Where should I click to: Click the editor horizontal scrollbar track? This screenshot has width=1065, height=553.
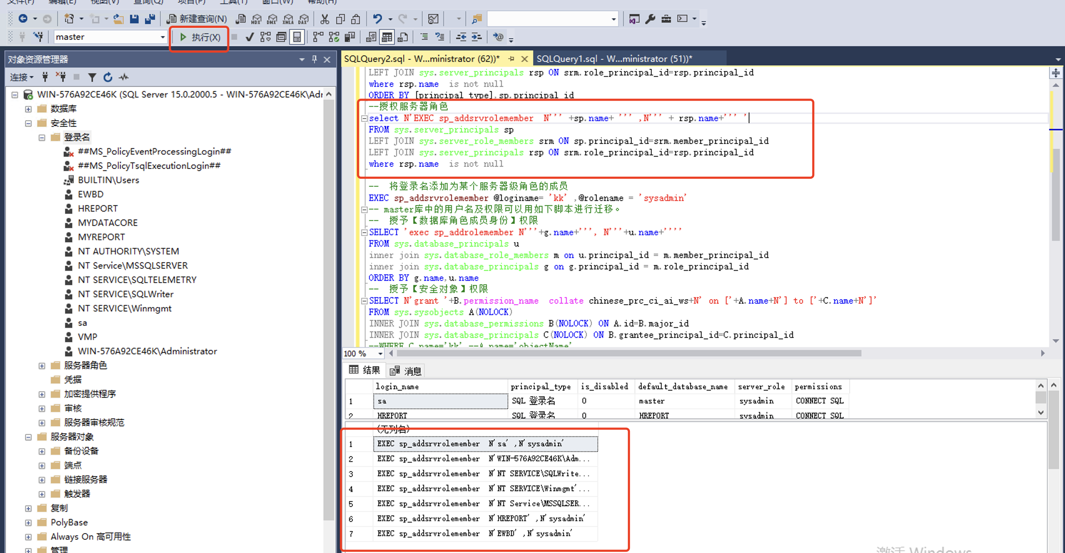click(x=951, y=353)
